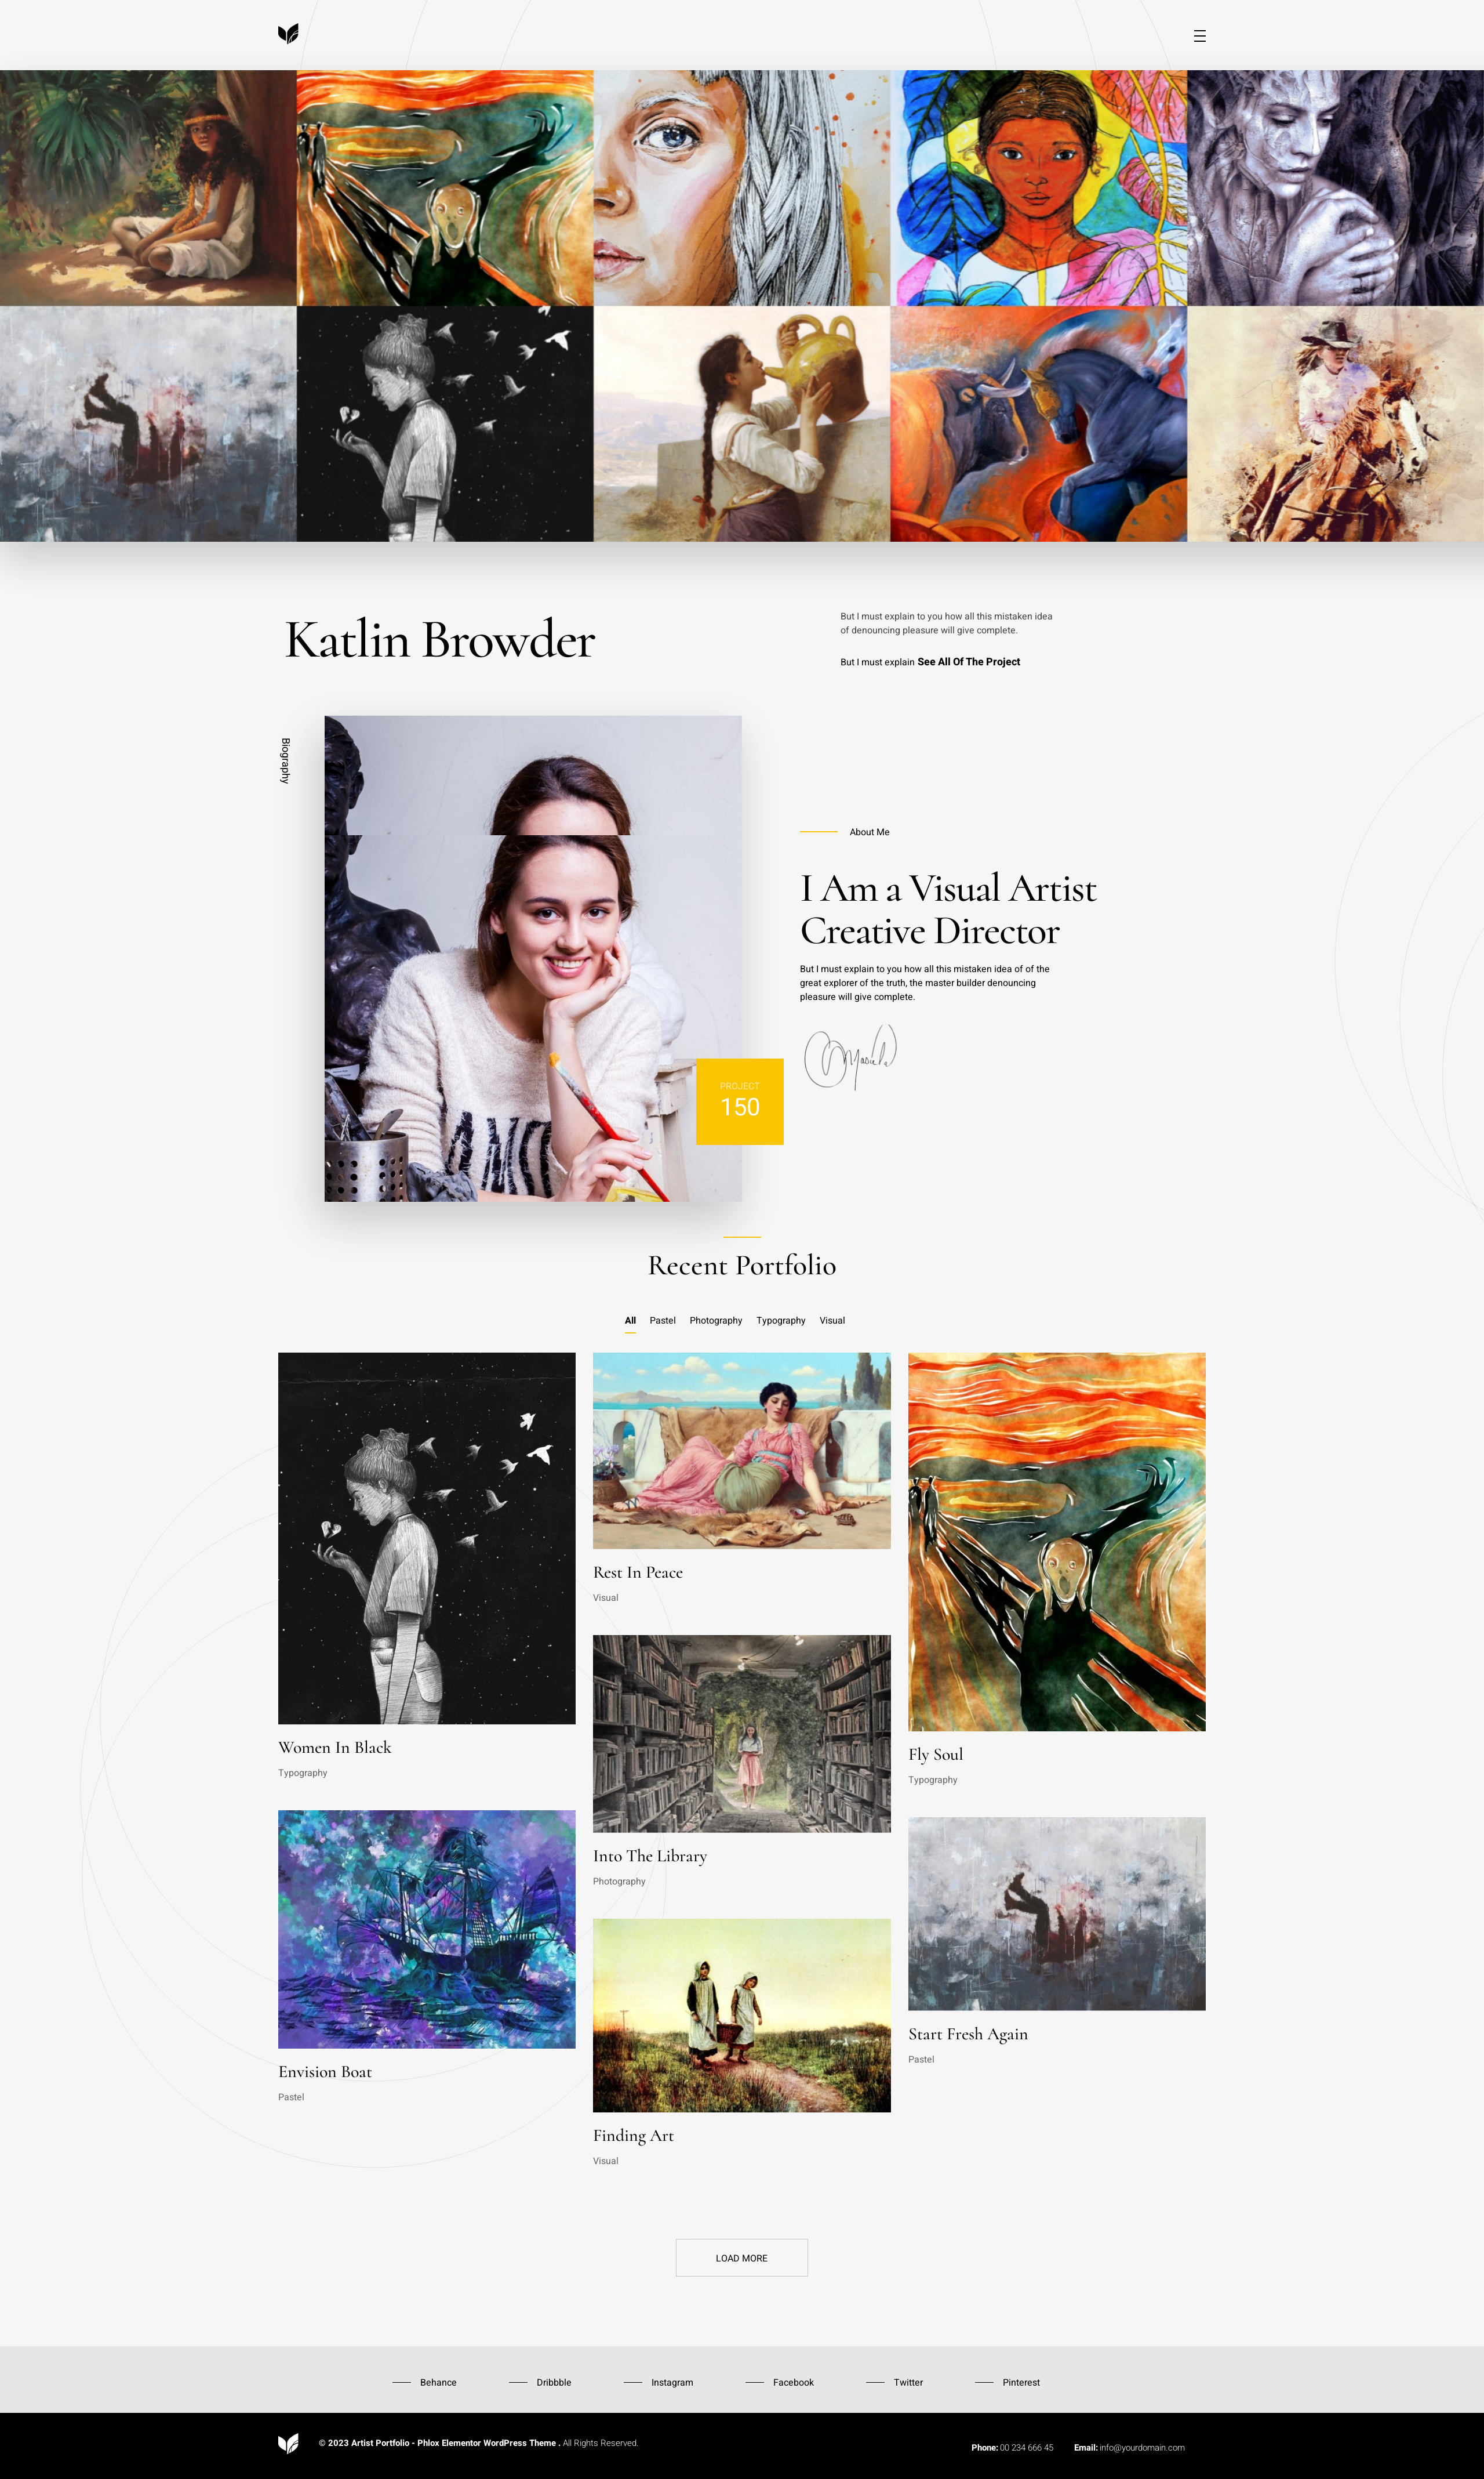Click the Fly Soul title link
This screenshot has width=1484, height=2479.
tap(935, 1755)
